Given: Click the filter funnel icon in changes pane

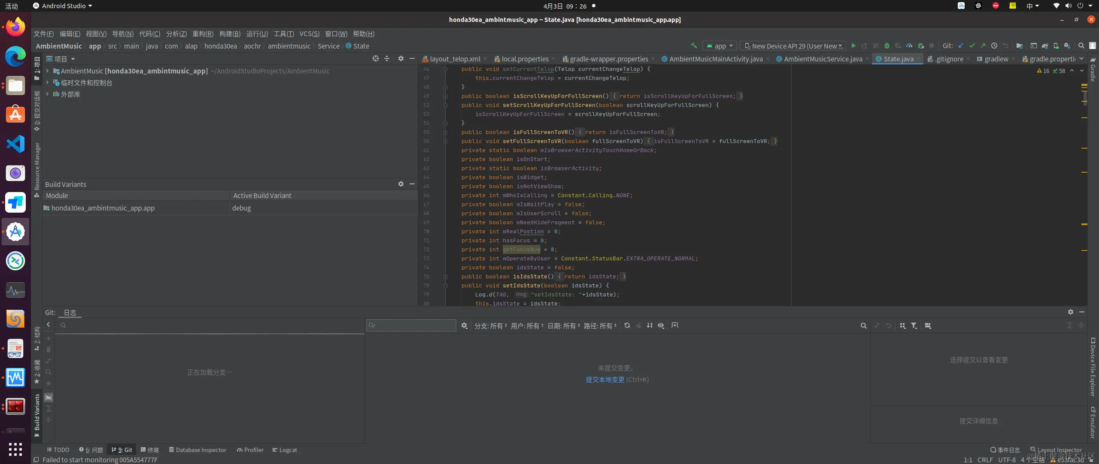Looking at the screenshot, I should pos(914,326).
